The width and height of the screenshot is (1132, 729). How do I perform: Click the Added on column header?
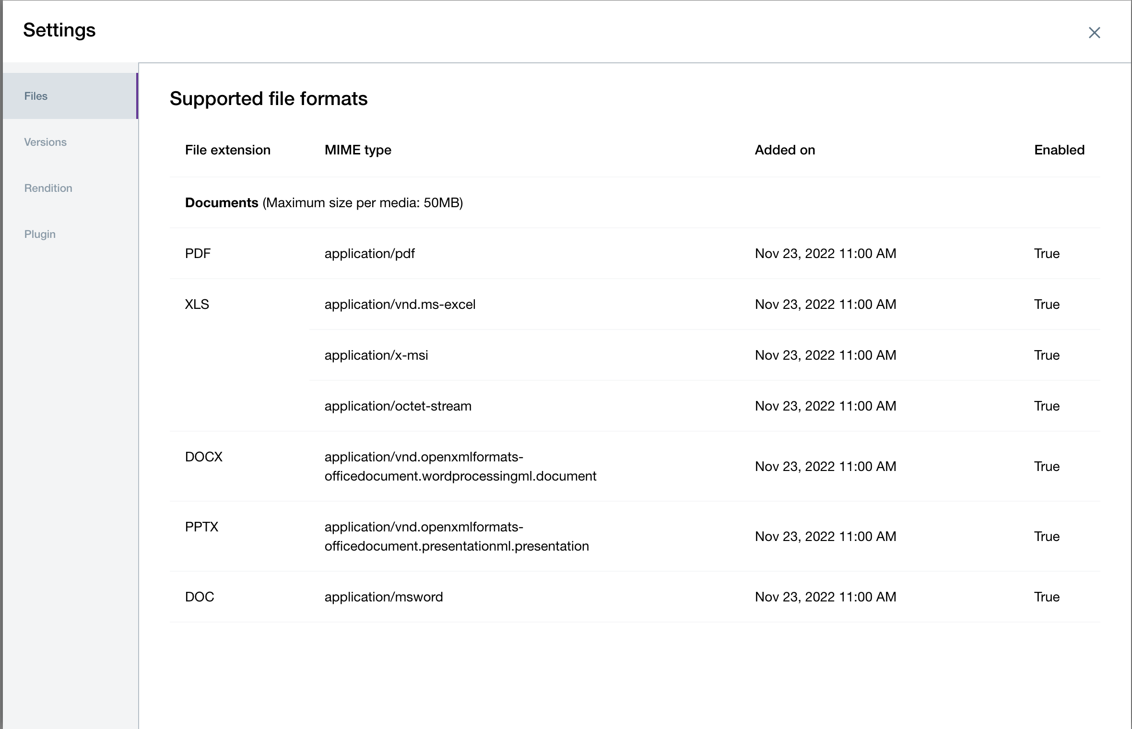coord(785,150)
